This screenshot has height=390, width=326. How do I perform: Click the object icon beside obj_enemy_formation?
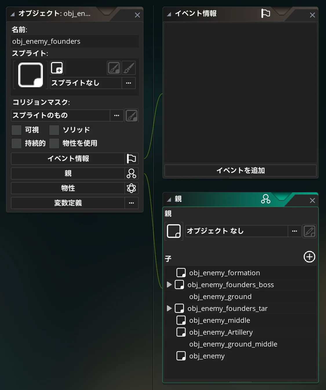(181, 273)
